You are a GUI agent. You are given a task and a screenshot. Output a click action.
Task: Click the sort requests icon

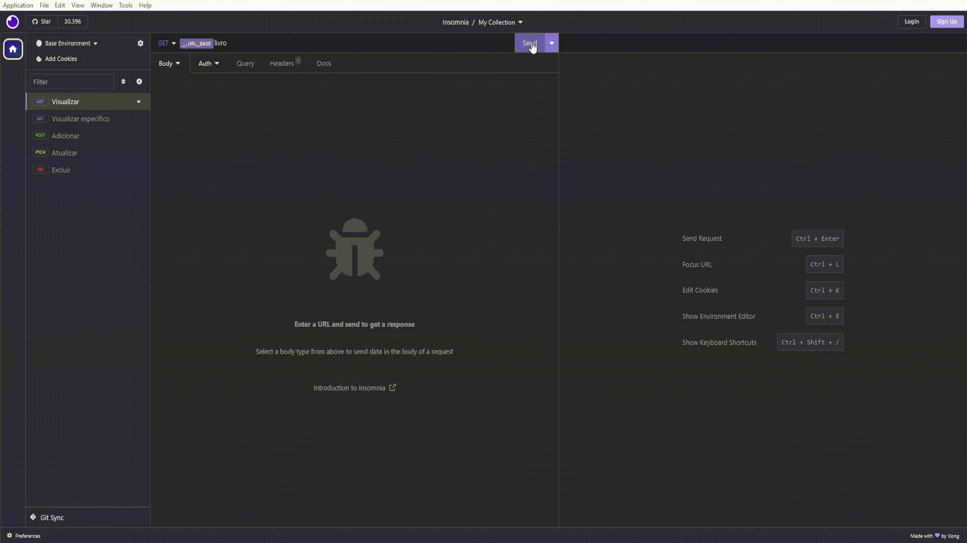[x=123, y=81]
